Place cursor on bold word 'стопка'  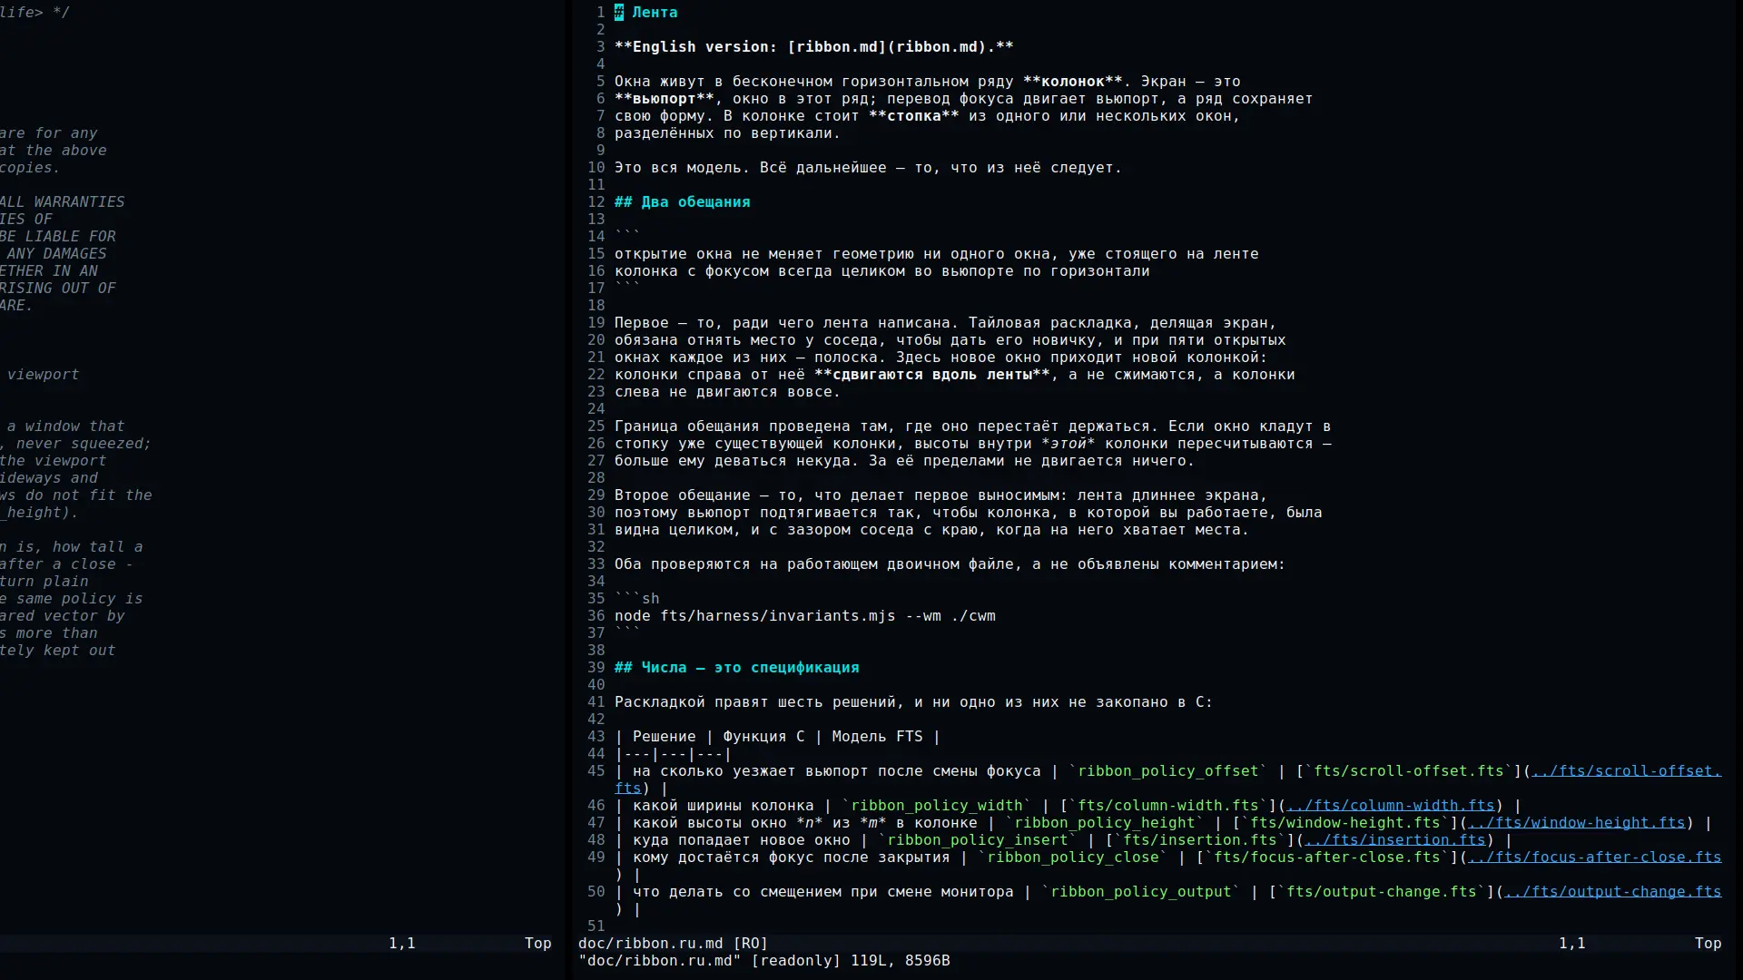[x=914, y=116]
